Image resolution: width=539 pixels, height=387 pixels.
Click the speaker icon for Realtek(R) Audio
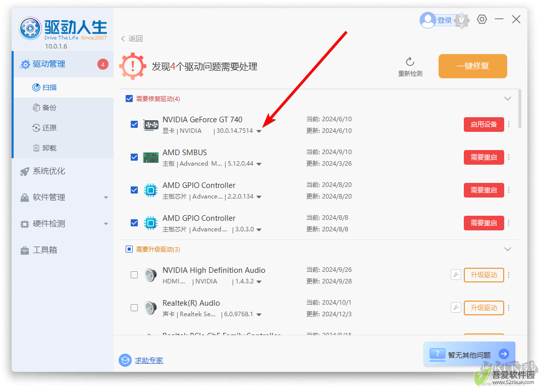tap(150, 308)
